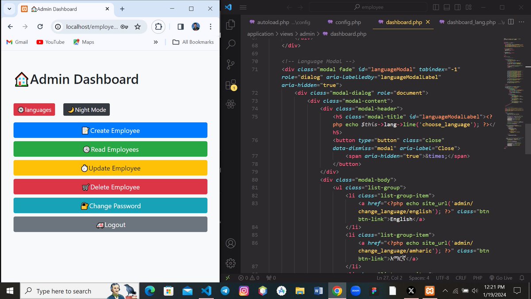Screen dimensions: 531x299
Task: Open the VS Code Explorer view
Action: click(231, 24)
